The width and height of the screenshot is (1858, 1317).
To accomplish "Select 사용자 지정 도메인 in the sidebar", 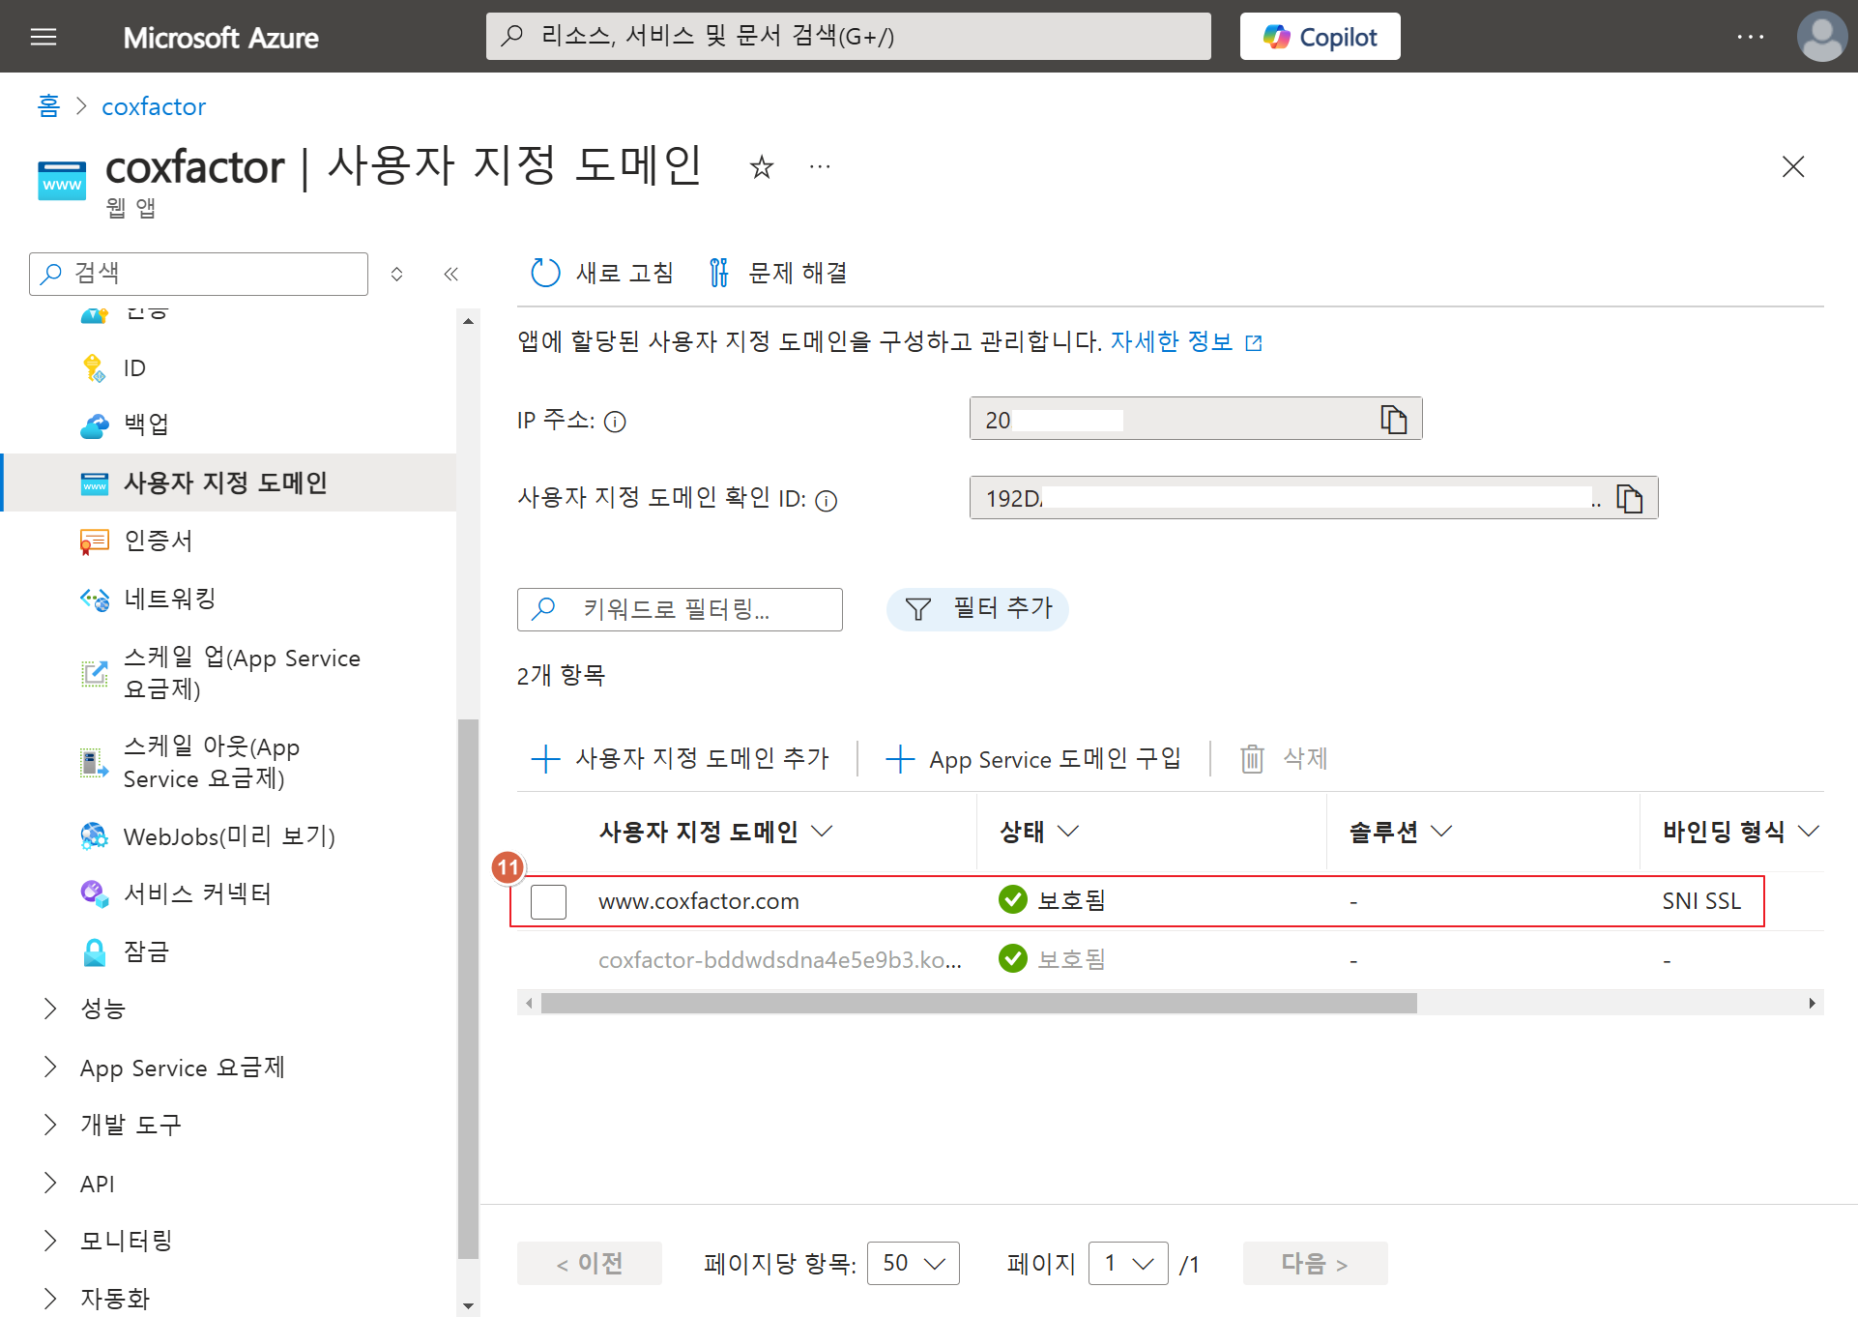I will [228, 483].
